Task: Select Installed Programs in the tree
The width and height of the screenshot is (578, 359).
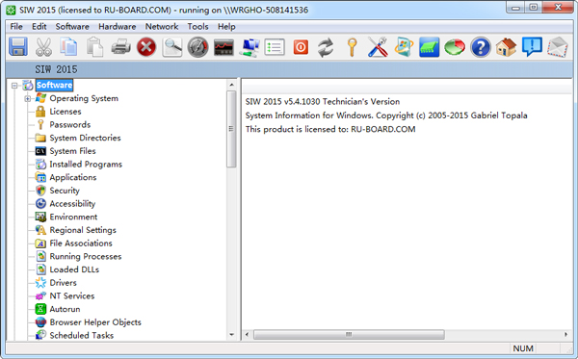Action: [86, 165]
